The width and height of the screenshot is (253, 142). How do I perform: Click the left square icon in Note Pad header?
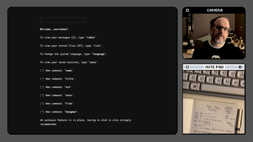pyautogui.click(x=187, y=67)
